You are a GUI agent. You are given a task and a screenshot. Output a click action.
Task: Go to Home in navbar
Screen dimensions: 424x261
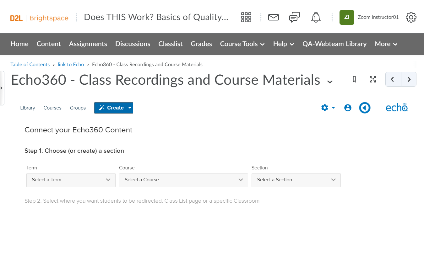[x=19, y=44]
